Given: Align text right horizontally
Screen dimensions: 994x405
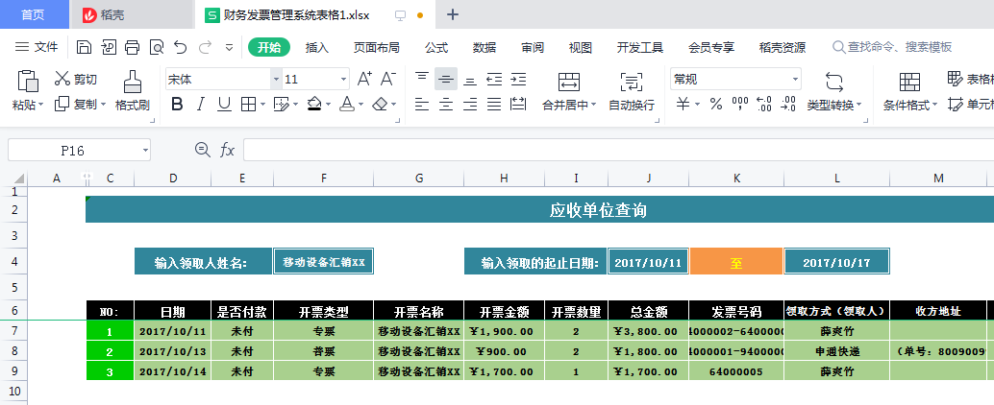Looking at the screenshot, I should (470, 105).
